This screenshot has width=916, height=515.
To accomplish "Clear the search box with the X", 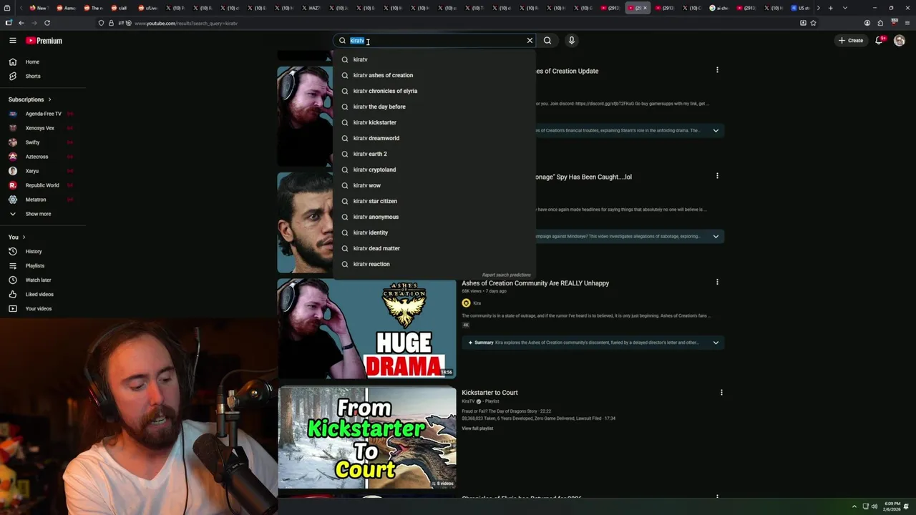I will 530,41.
